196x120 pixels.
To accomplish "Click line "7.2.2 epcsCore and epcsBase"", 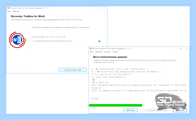I will [x=112, y=74].
